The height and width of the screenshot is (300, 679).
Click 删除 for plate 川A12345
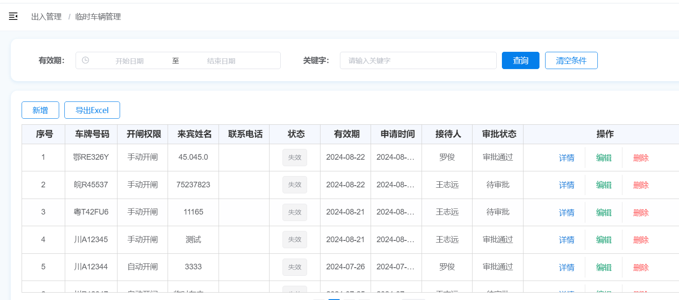pos(641,240)
